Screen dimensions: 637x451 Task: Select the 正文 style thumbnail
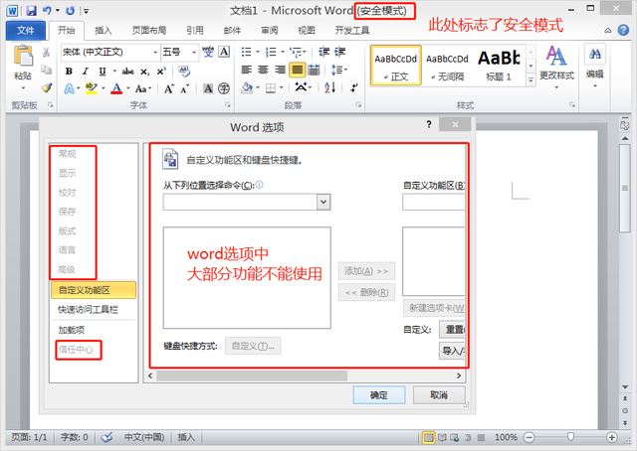click(396, 66)
